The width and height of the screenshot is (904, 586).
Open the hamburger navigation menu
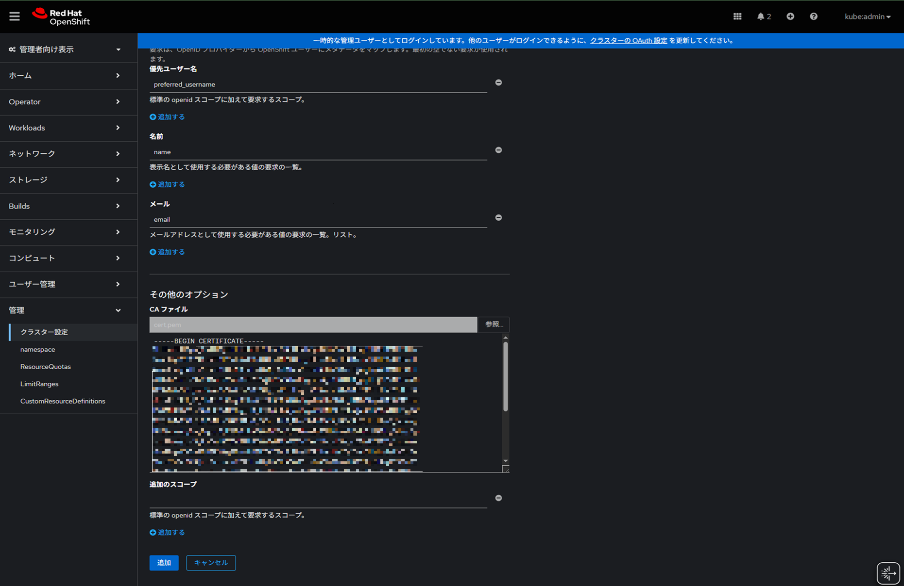point(15,16)
